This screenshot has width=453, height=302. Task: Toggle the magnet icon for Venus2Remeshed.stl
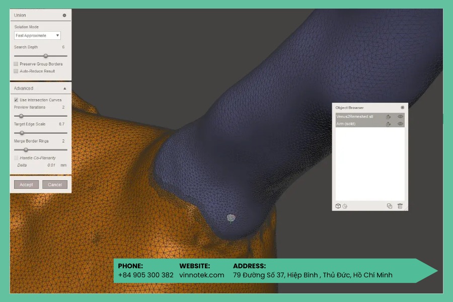point(388,117)
